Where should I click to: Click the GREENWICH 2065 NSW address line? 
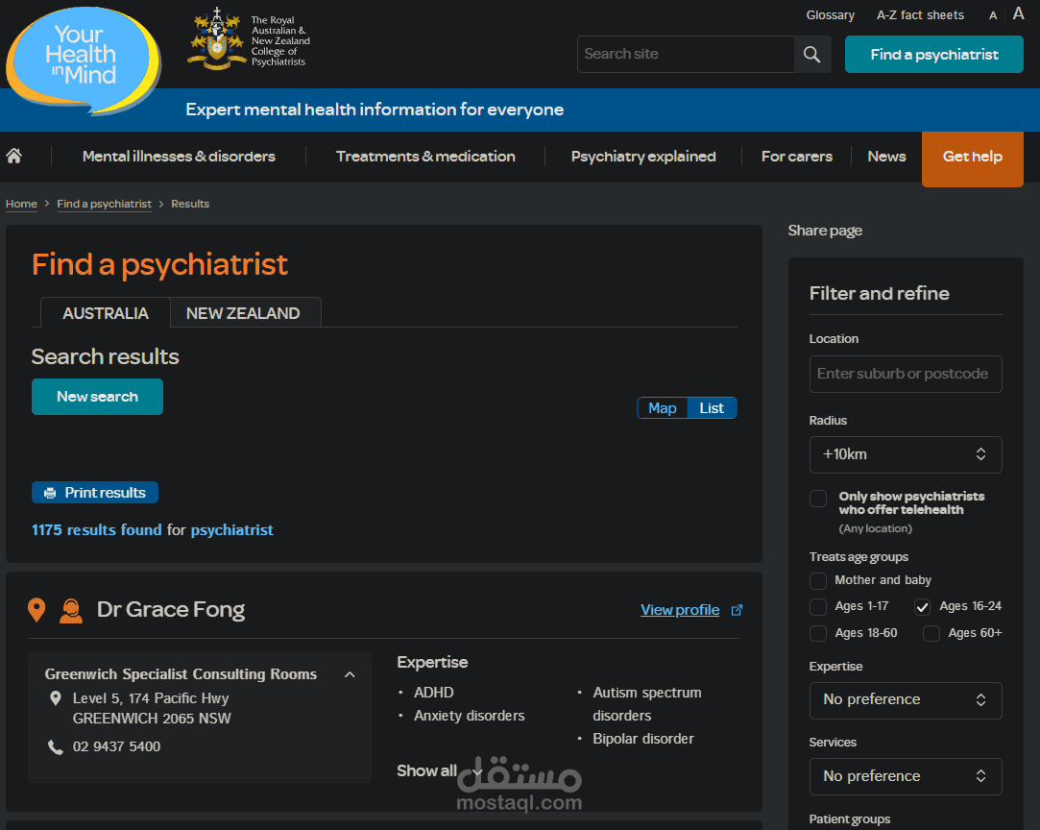[152, 719]
